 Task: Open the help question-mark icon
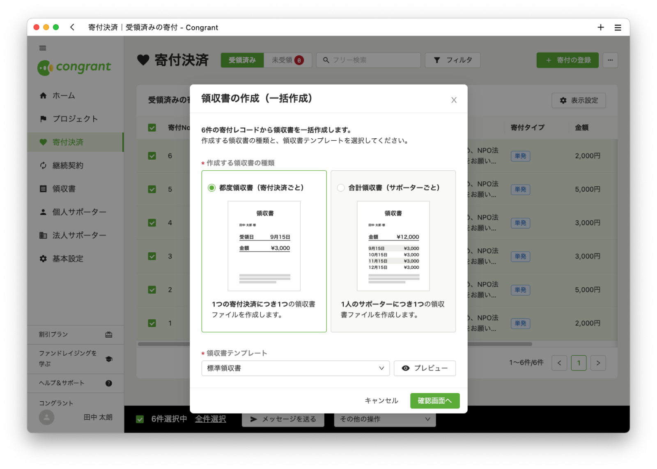click(x=108, y=383)
